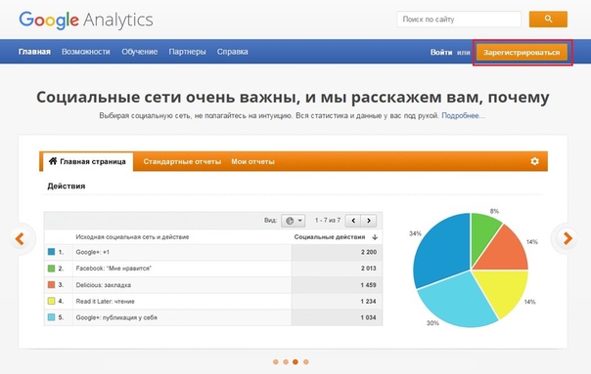The width and height of the screenshot is (591, 374).
Task: Open the Стандартные отчеты tab
Action: click(182, 162)
